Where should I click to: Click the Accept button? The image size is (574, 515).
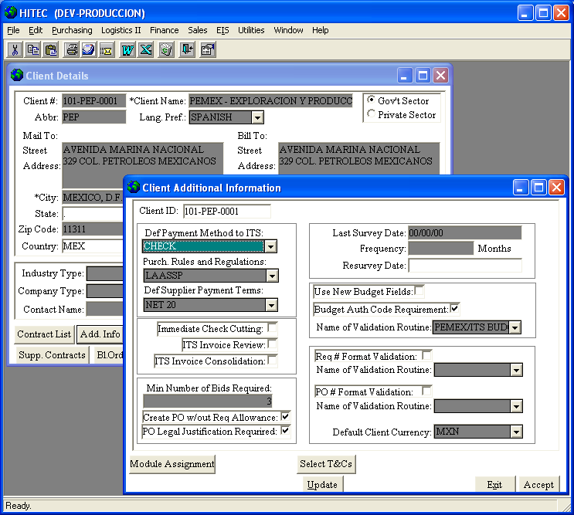click(x=539, y=484)
